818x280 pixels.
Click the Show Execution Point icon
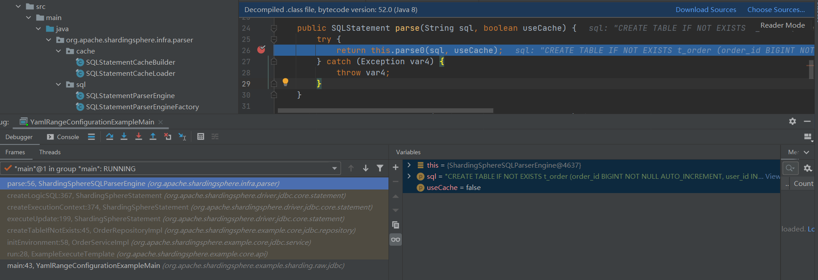[x=91, y=137]
